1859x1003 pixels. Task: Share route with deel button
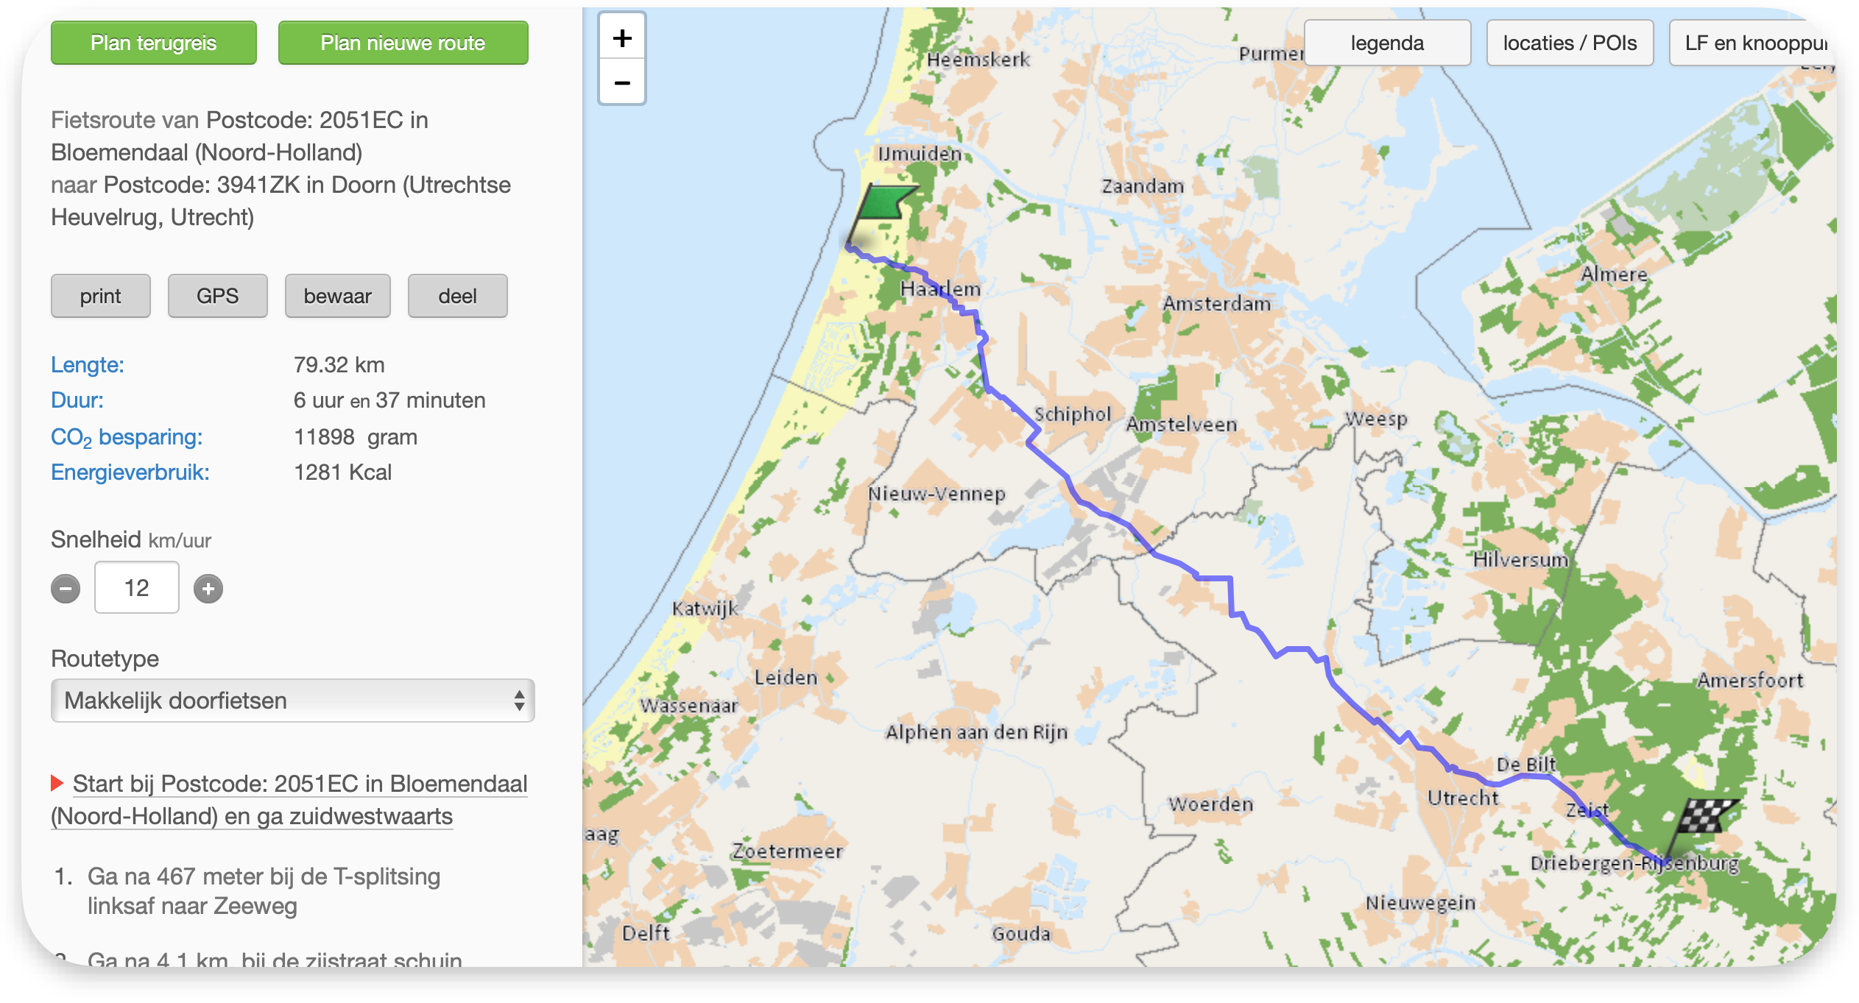(457, 297)
